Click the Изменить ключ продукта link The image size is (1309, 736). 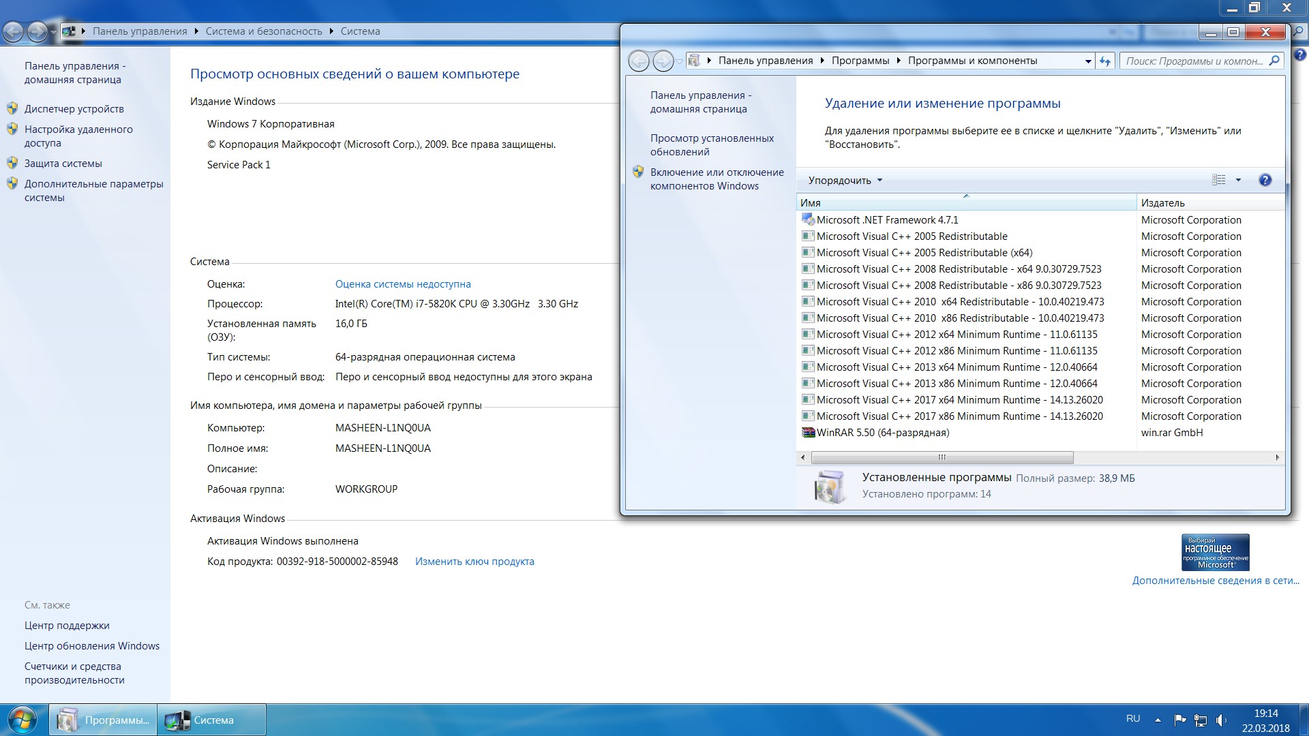(x=475, y=561)
